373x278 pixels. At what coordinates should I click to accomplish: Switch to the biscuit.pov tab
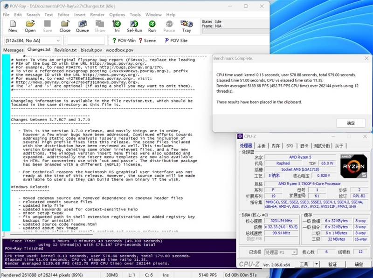[91, 50]
